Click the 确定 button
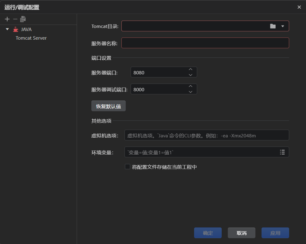The image size is (306, 244). pyautogui.click(x=208, y=233)
